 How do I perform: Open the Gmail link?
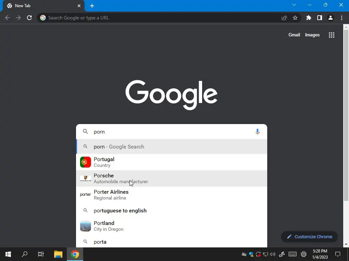(x=294, y=35)
